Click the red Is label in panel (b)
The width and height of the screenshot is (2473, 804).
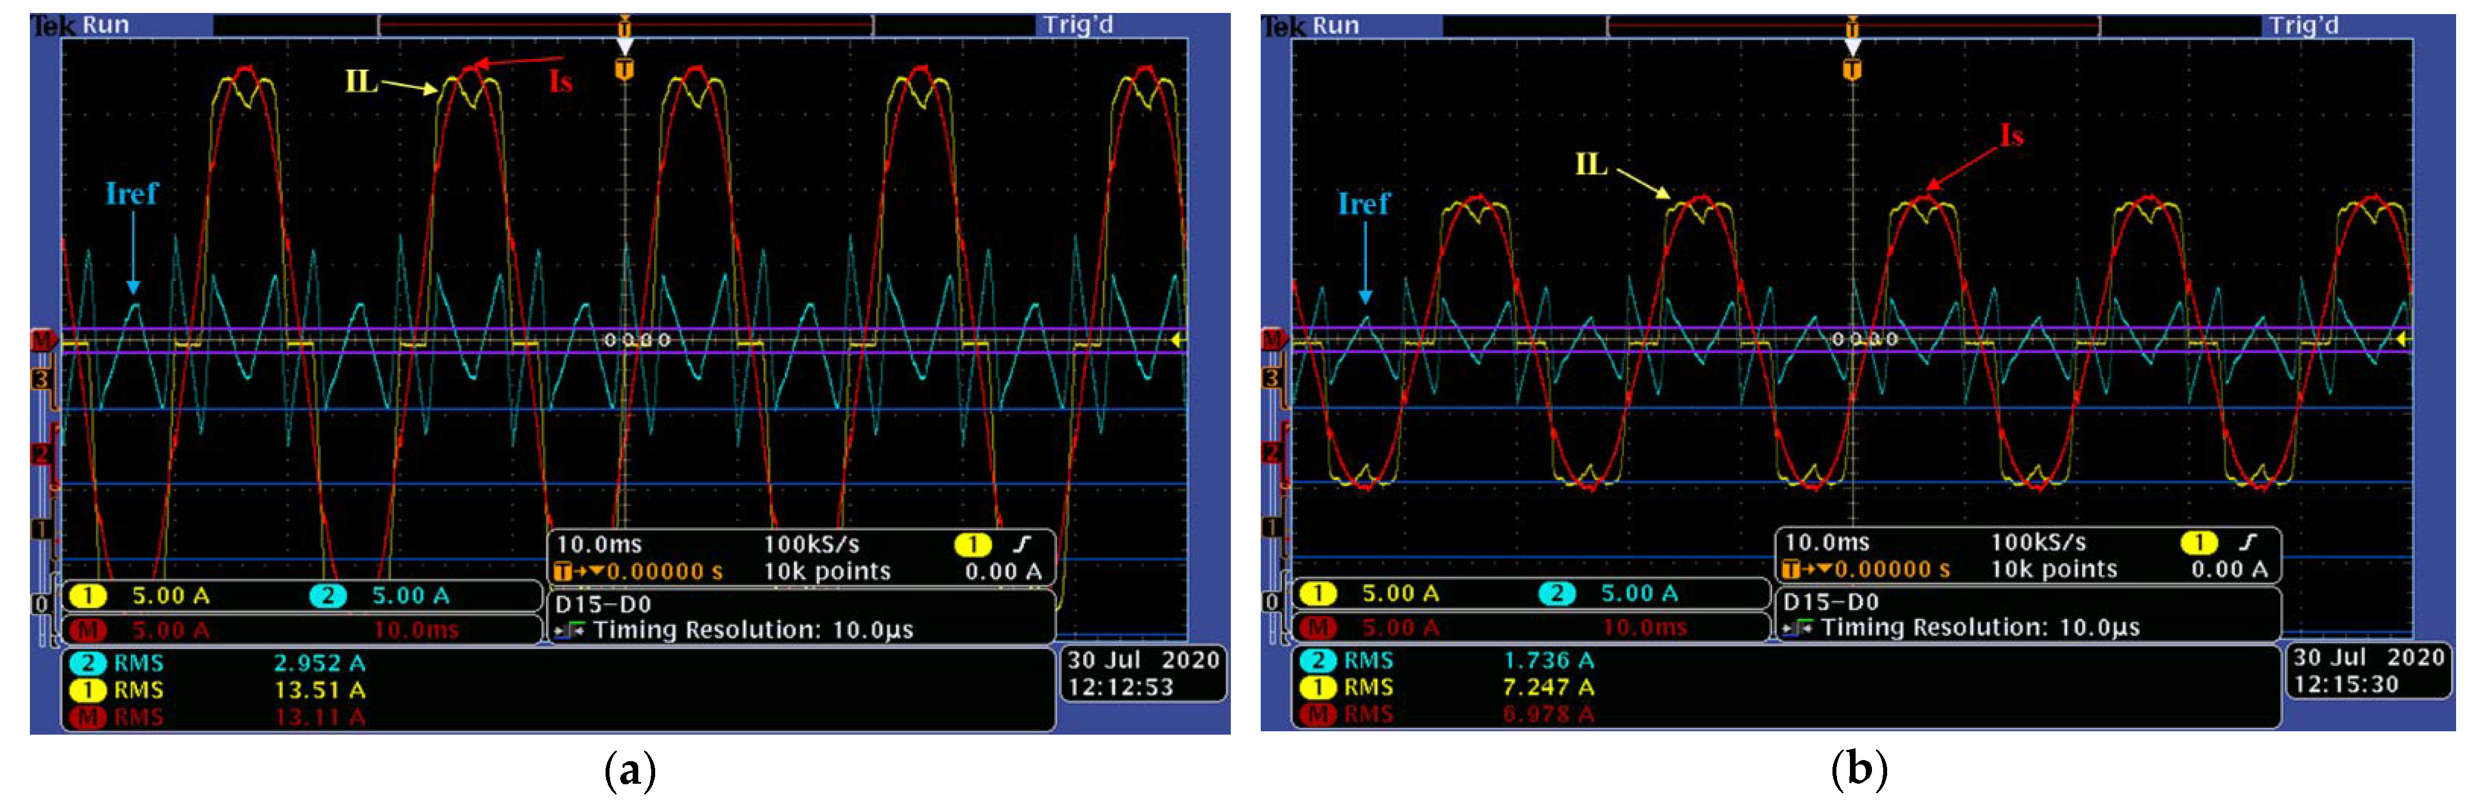point(2011,135)
